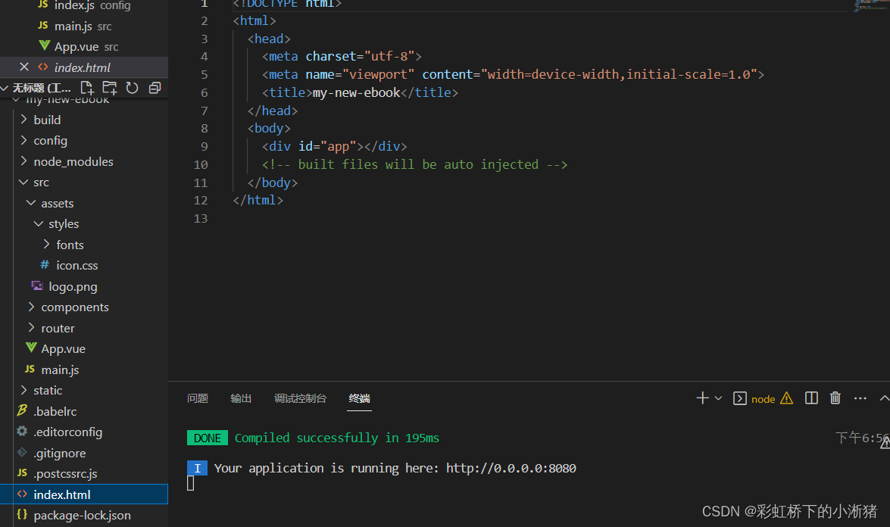This screenshot has height=527, width=890.
Task: Click the 'Compiled successfully in 195ms' message
Action: (x=336, y=438)
